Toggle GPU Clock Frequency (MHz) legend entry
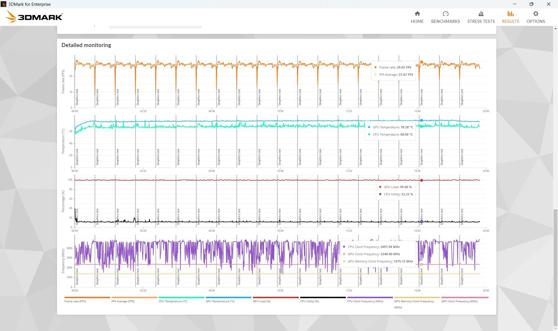 click(459, 301)
